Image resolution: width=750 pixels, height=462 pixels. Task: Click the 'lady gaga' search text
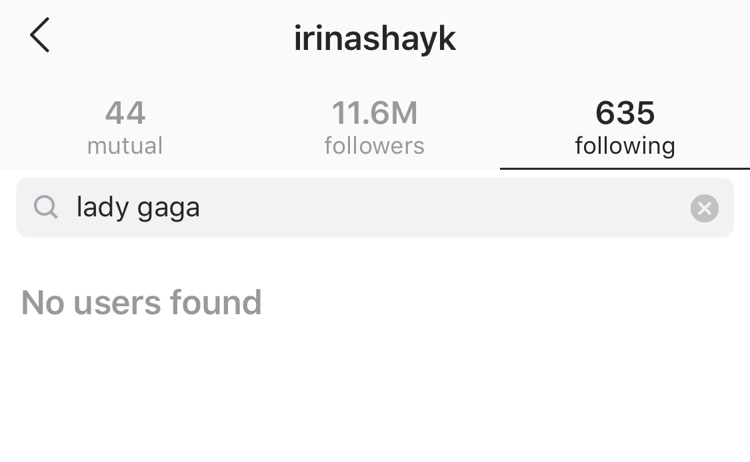(x=138, y=207)
